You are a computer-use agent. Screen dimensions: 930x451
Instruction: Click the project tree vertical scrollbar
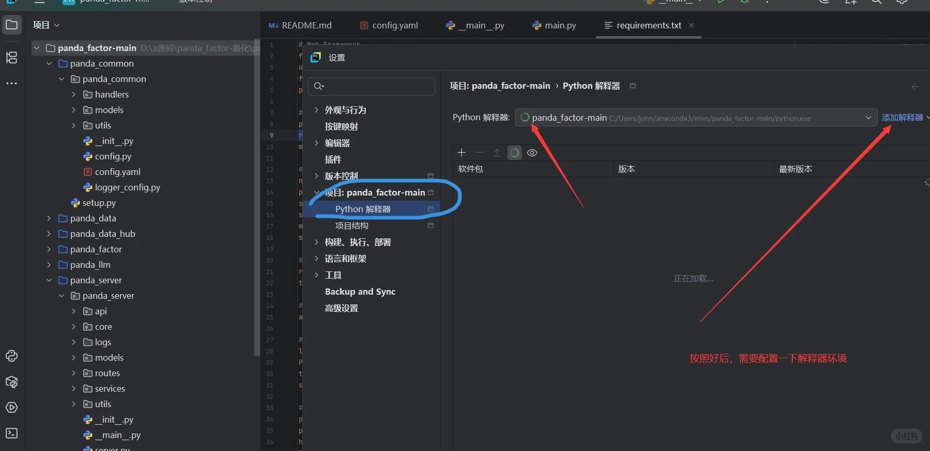point(257,198)
